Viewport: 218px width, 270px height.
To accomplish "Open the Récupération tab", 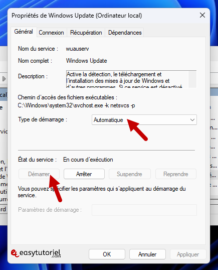I will pos(86,33).
